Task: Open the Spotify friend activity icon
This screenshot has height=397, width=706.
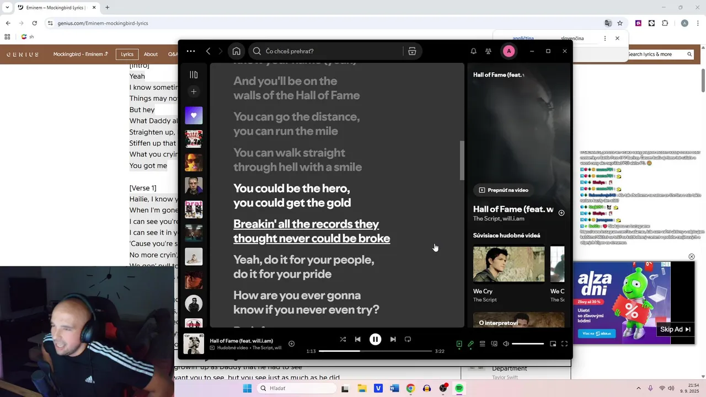Action: pos(488,51)
